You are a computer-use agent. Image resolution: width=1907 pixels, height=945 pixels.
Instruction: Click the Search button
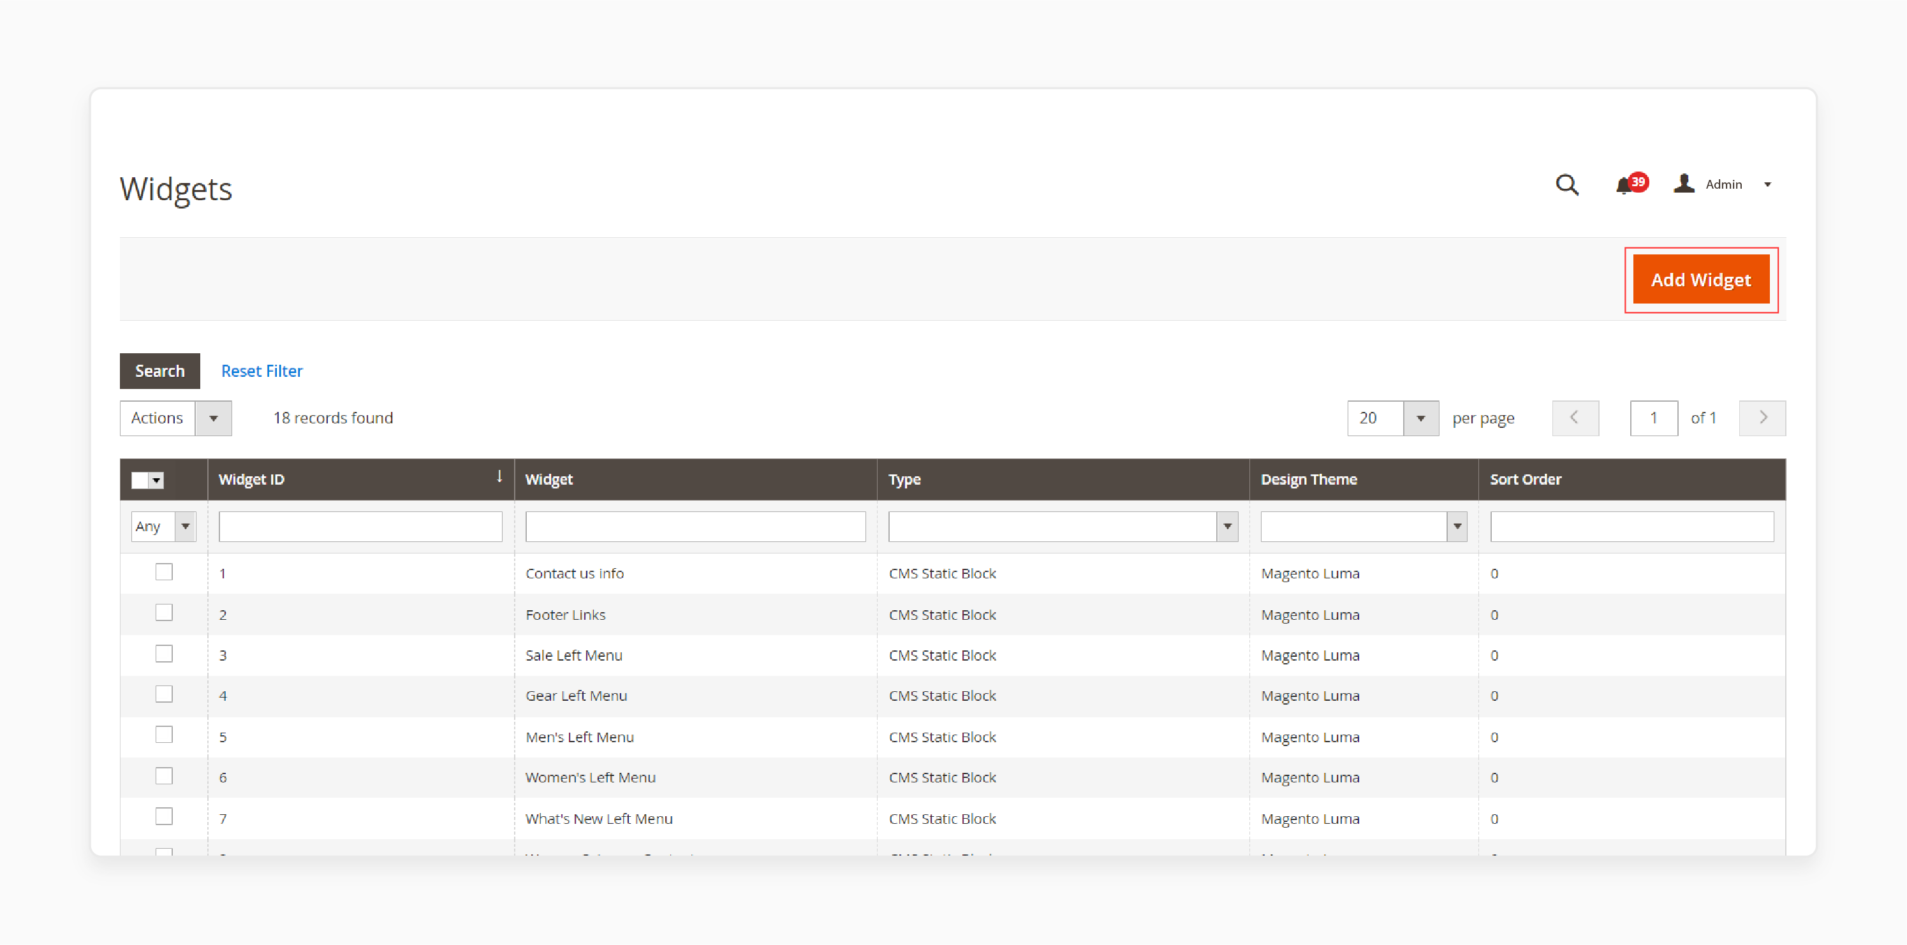[160, 370]
